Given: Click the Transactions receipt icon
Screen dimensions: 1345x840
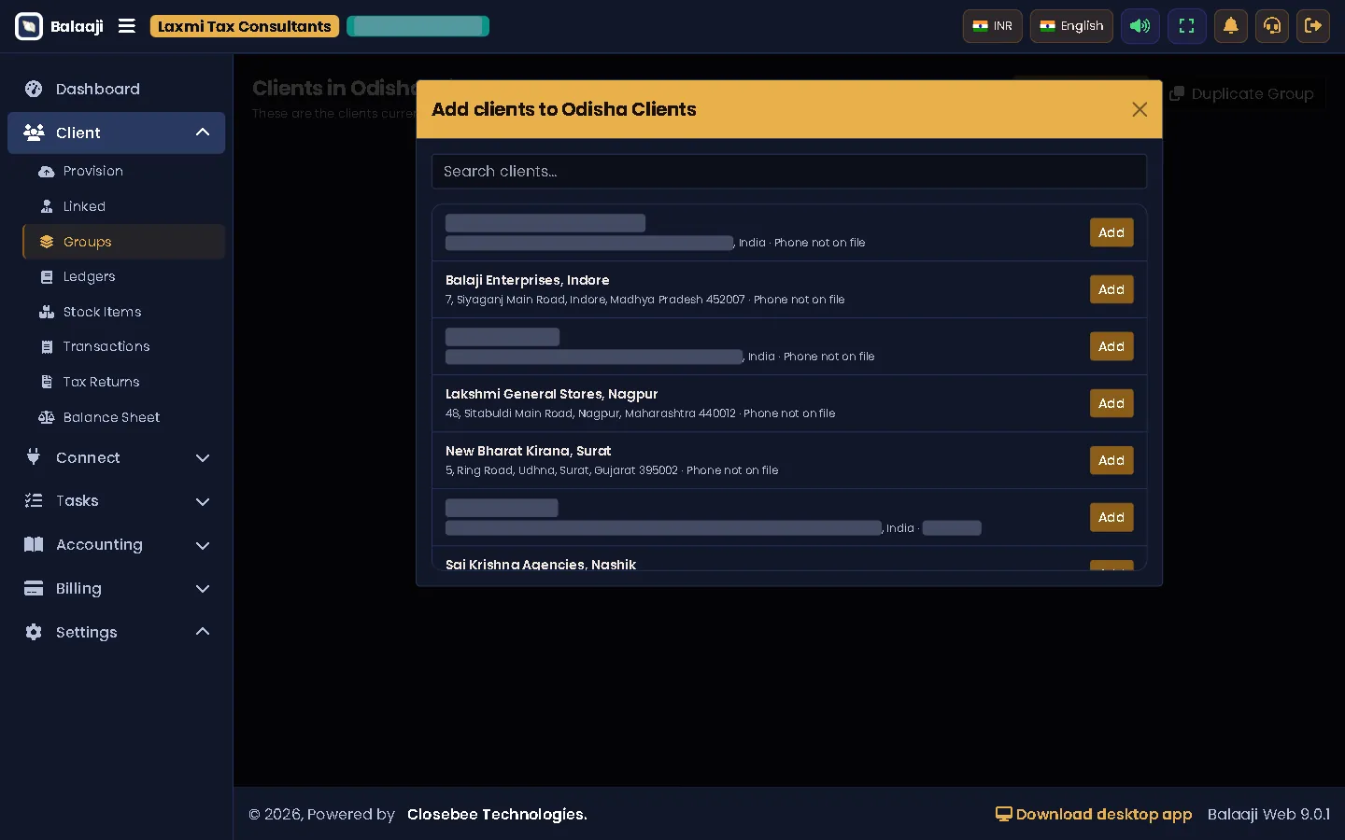Looking at the screenshot, I should 47,347.
